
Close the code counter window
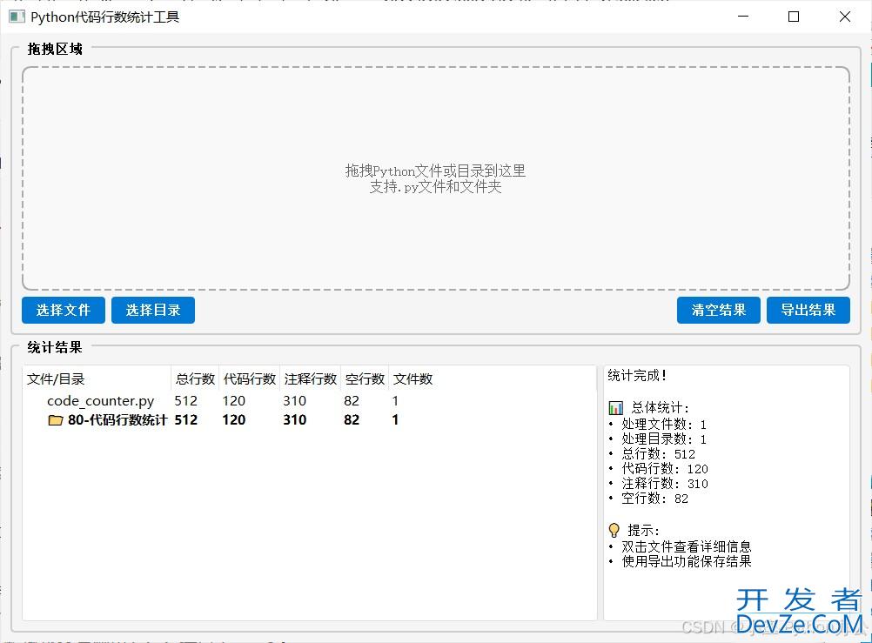tap(844, 17)
